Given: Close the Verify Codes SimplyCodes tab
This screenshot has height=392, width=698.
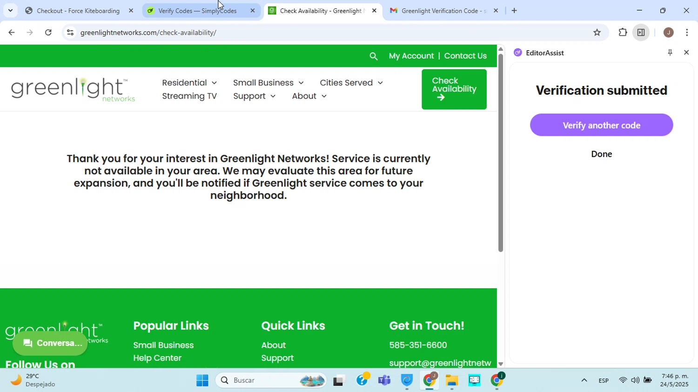Looking at the screenshot, I should click(253, 11).
